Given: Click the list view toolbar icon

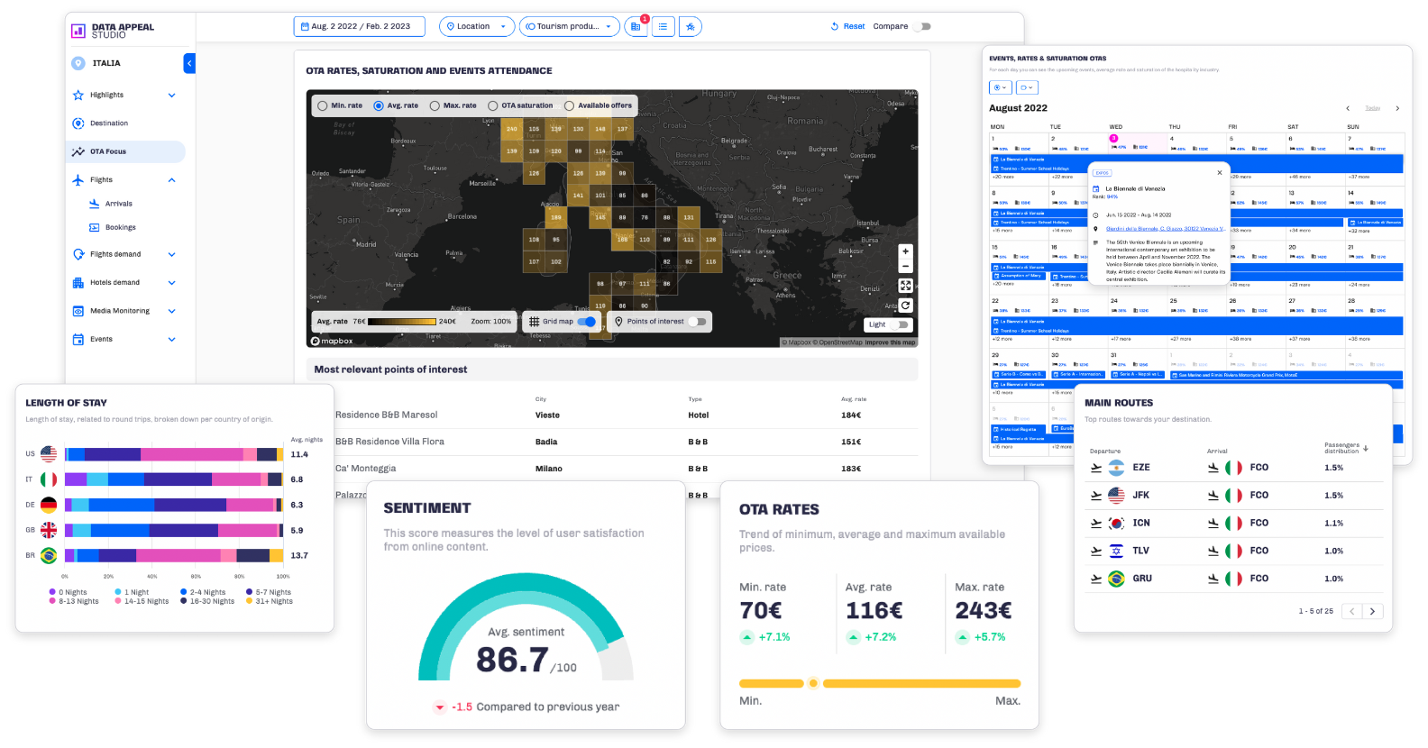Looking at the screenshot, I should pos(663,26).
